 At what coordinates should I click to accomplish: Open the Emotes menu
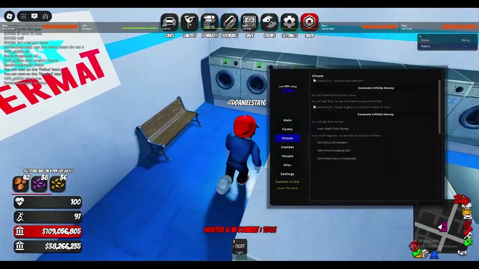click(x=190, y=22)
